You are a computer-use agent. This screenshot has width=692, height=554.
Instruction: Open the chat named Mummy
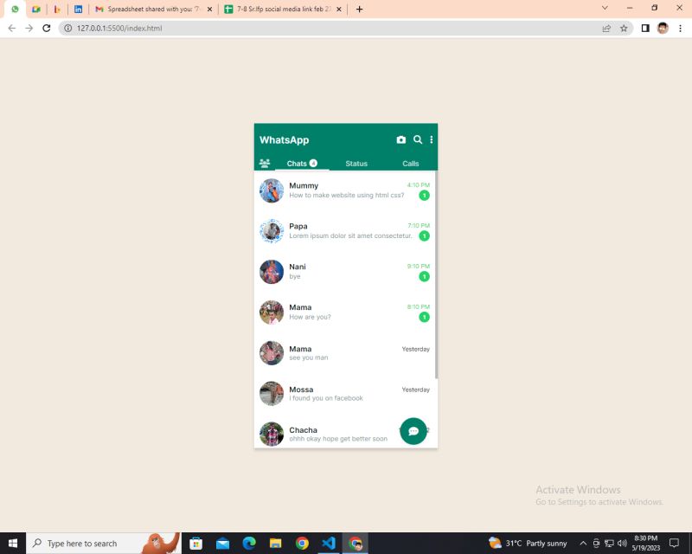pos(344,190)
